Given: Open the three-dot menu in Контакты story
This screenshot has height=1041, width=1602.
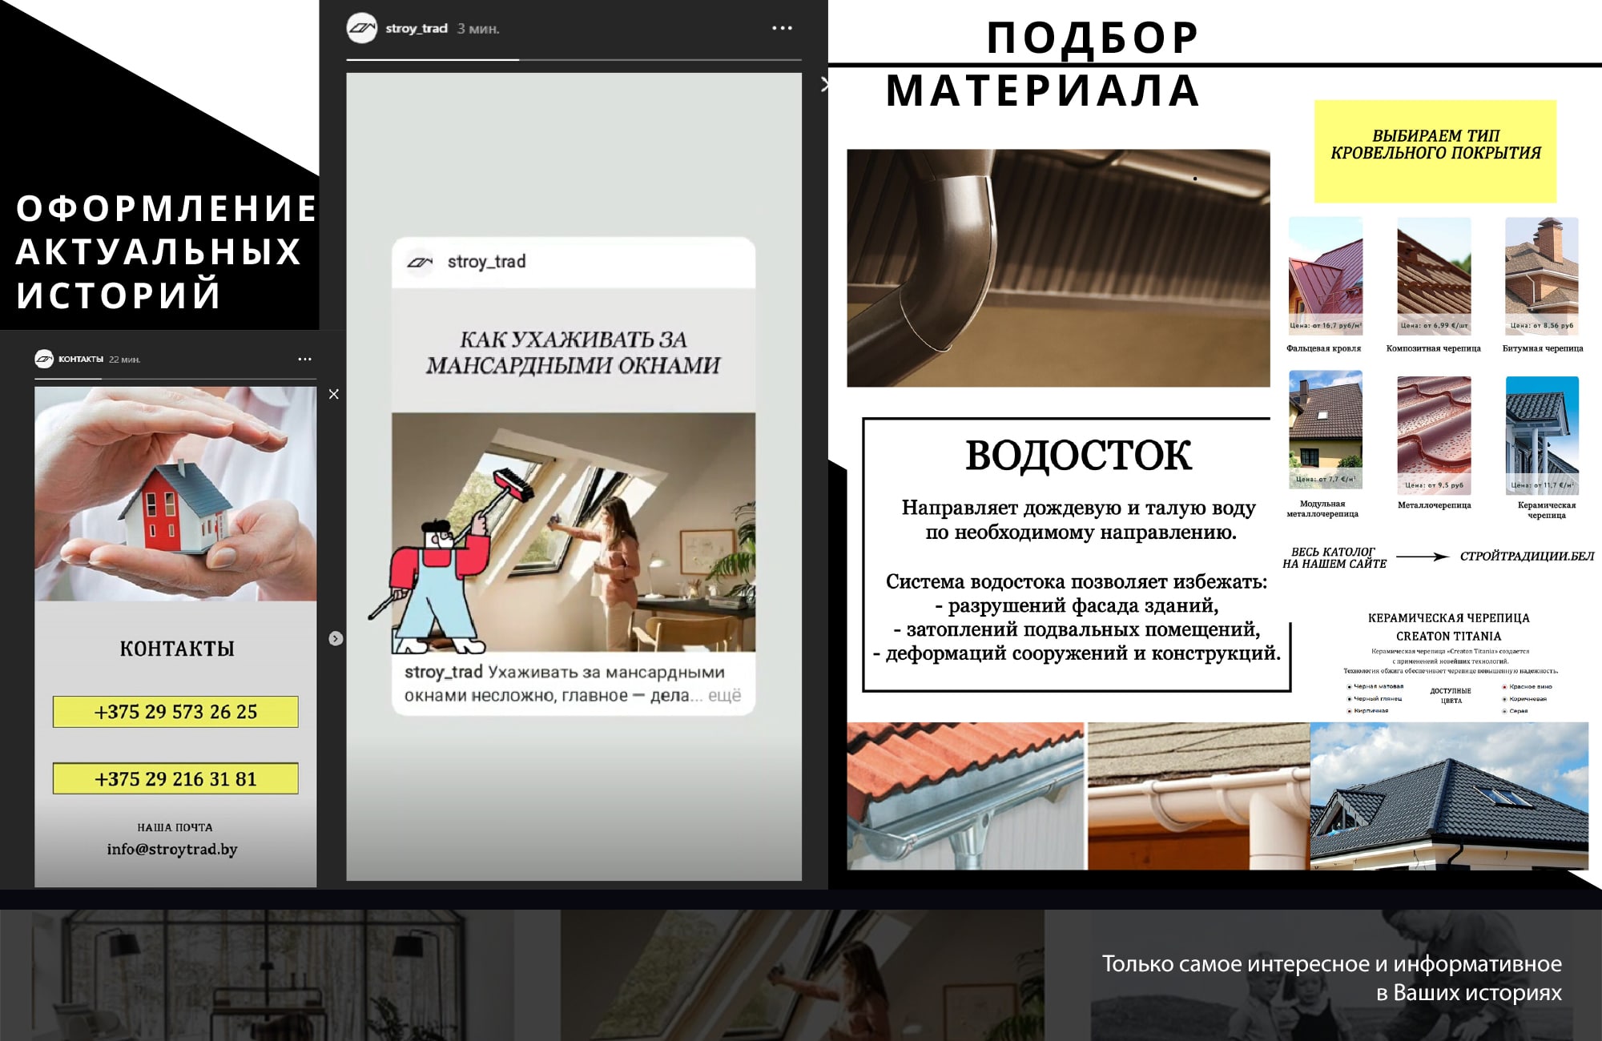Looking at the screenshot, I should pos(304,359).
